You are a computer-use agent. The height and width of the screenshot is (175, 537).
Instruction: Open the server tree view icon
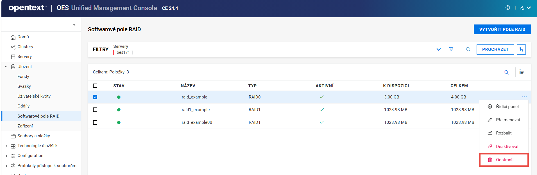tap(521, 50)
